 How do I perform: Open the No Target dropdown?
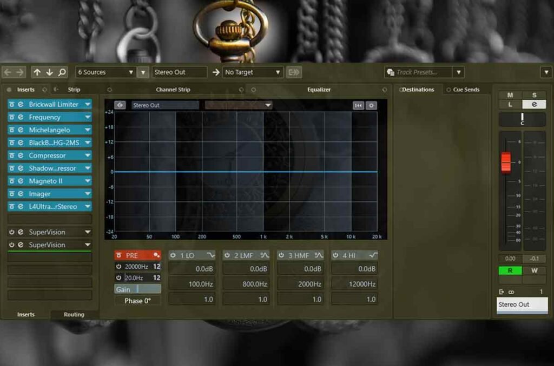(252, 72)
